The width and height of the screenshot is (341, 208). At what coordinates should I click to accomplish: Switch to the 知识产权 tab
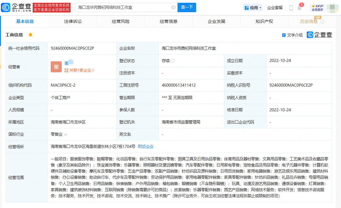pos(264,21)
